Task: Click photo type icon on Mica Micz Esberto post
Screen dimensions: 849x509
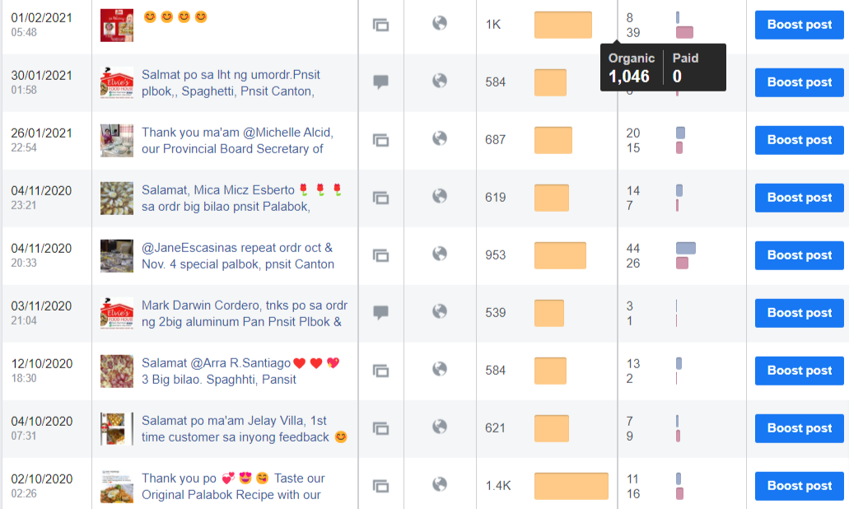Action: pyautogui.click(x=380, y=198)
